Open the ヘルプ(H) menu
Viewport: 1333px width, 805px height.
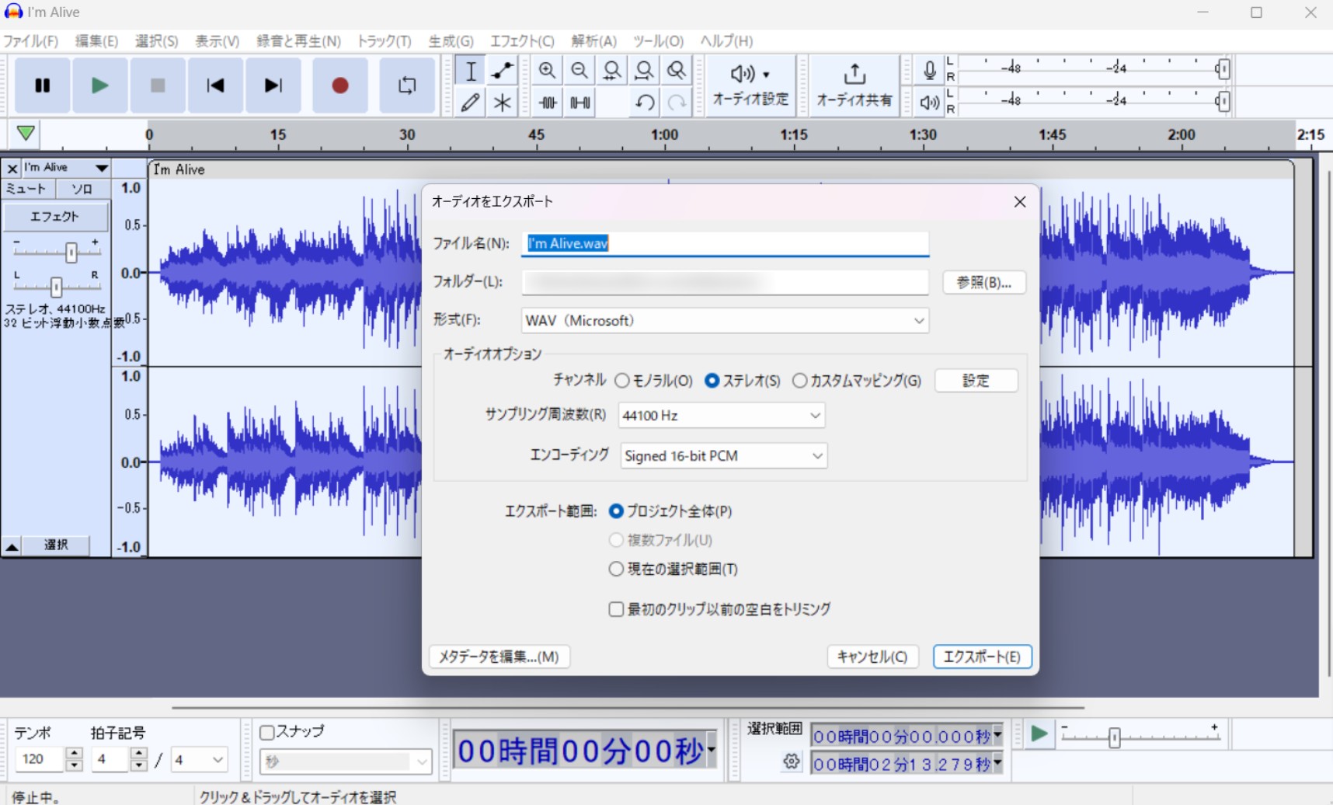726,41
